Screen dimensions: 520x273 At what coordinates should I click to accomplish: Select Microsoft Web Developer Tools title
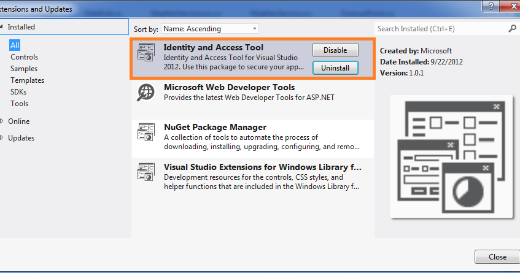point(229,88)
